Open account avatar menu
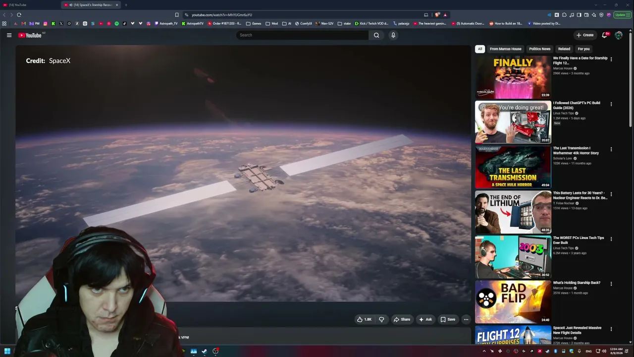The height and width of the screenshot is (357, 634). click(619, 35)
